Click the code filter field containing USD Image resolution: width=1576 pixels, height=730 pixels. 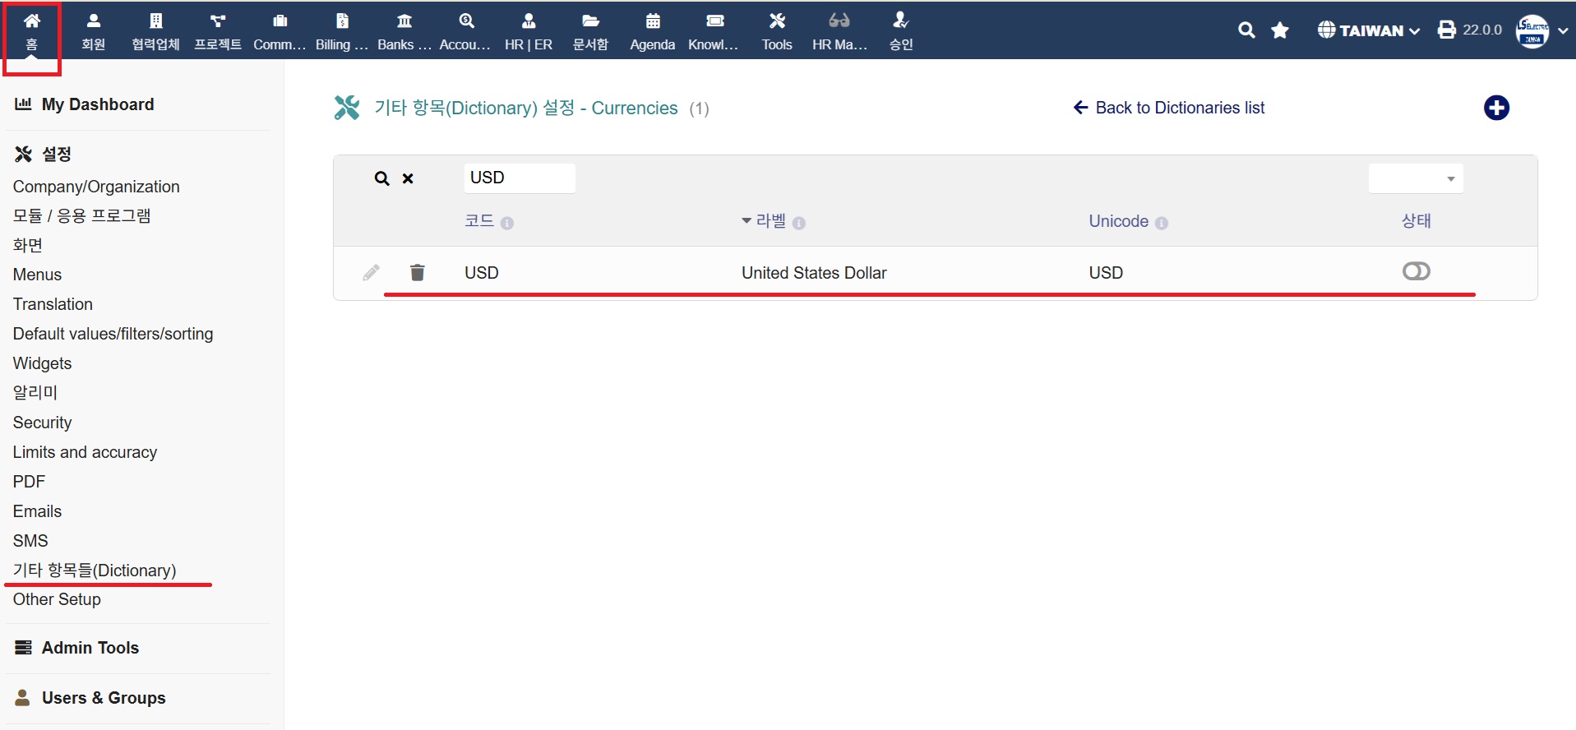point(519,178)
